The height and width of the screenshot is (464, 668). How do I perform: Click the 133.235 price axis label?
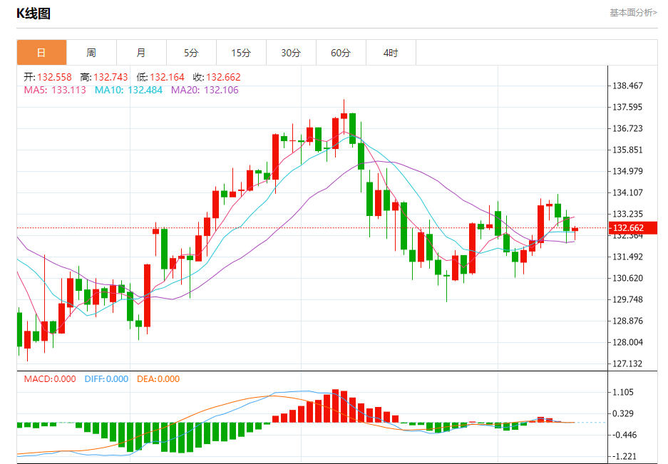[627, 214]
